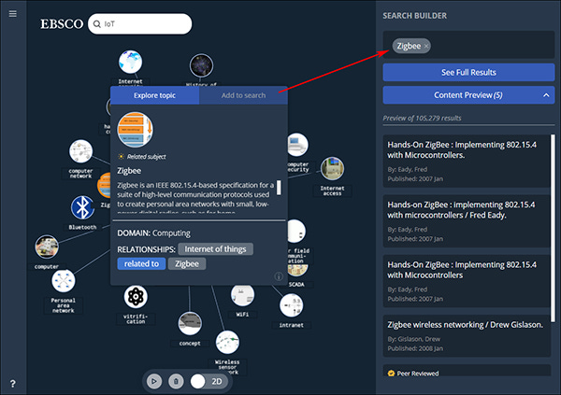Select the concept node icon
The width and height of the screenshot is (561, 395).
190,323
